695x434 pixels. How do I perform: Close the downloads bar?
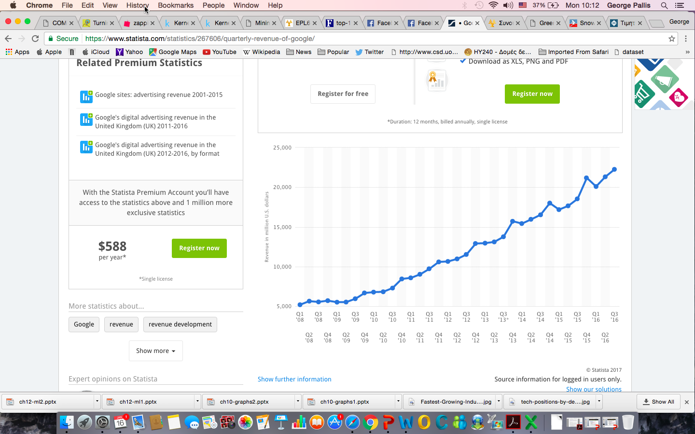coord(687,402)
